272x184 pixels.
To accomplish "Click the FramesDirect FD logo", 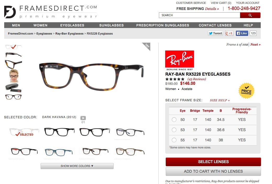I will coord(10,12).
